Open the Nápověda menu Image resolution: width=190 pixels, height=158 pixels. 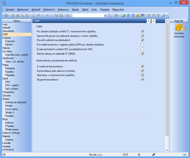118,9
